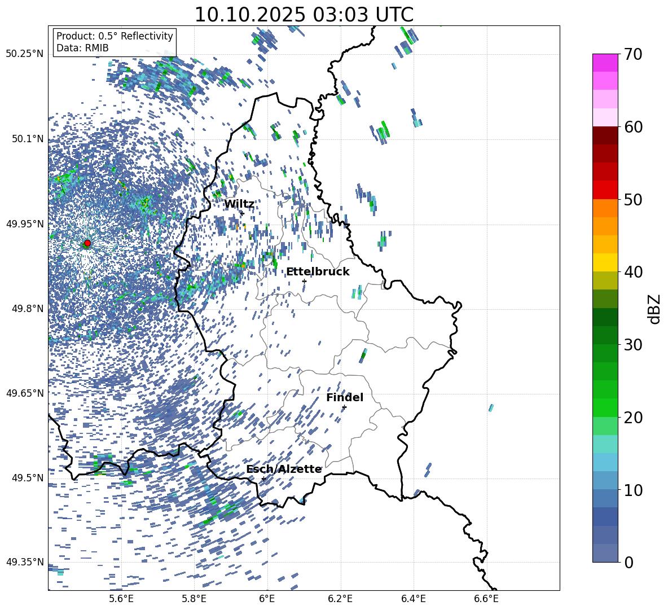Click the 5.8°E longitude label
Screen dimensions: 668x610
[194, 599]
